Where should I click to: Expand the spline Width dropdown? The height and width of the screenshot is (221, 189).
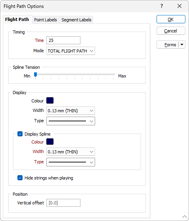pyautogui.click(x=71, y=152)
